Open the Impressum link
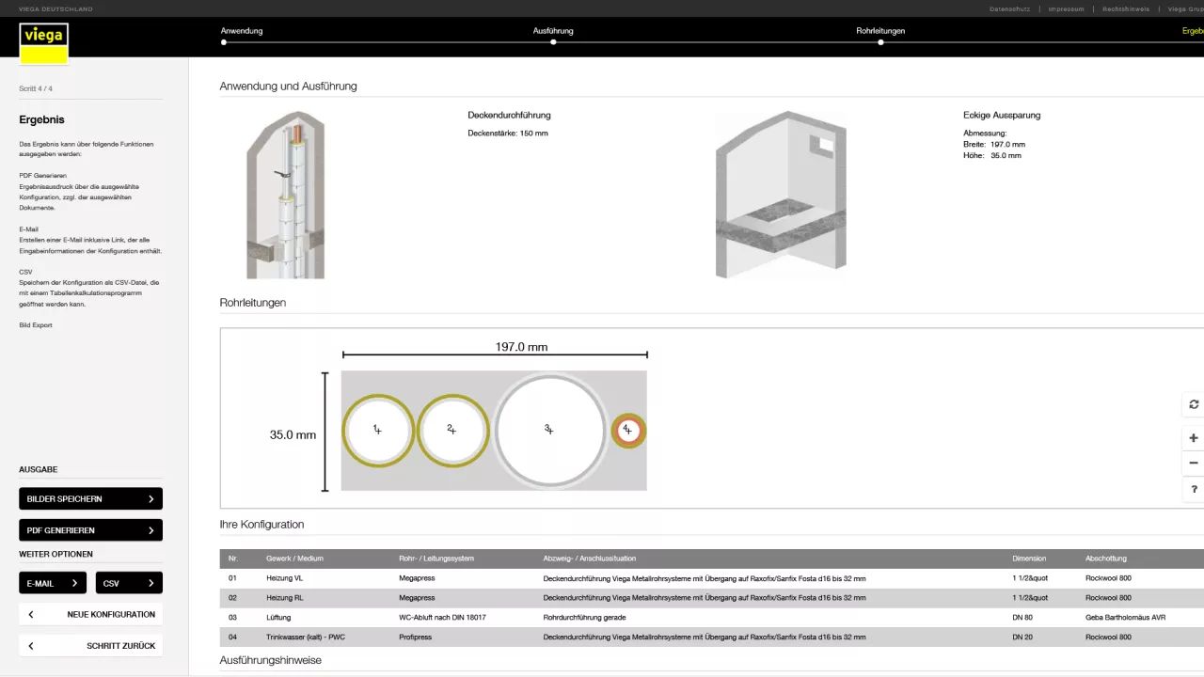The width and height of the screenshot is (1204, 677). pyautogui.click(x=1066, y=8)
